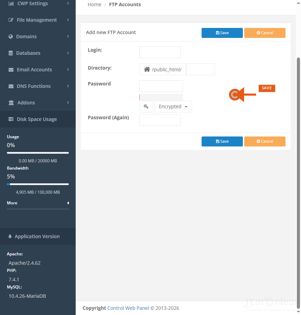Expand the CWP Settings menu chevron
Screen dimensions: 301x315
coord(68,3)
